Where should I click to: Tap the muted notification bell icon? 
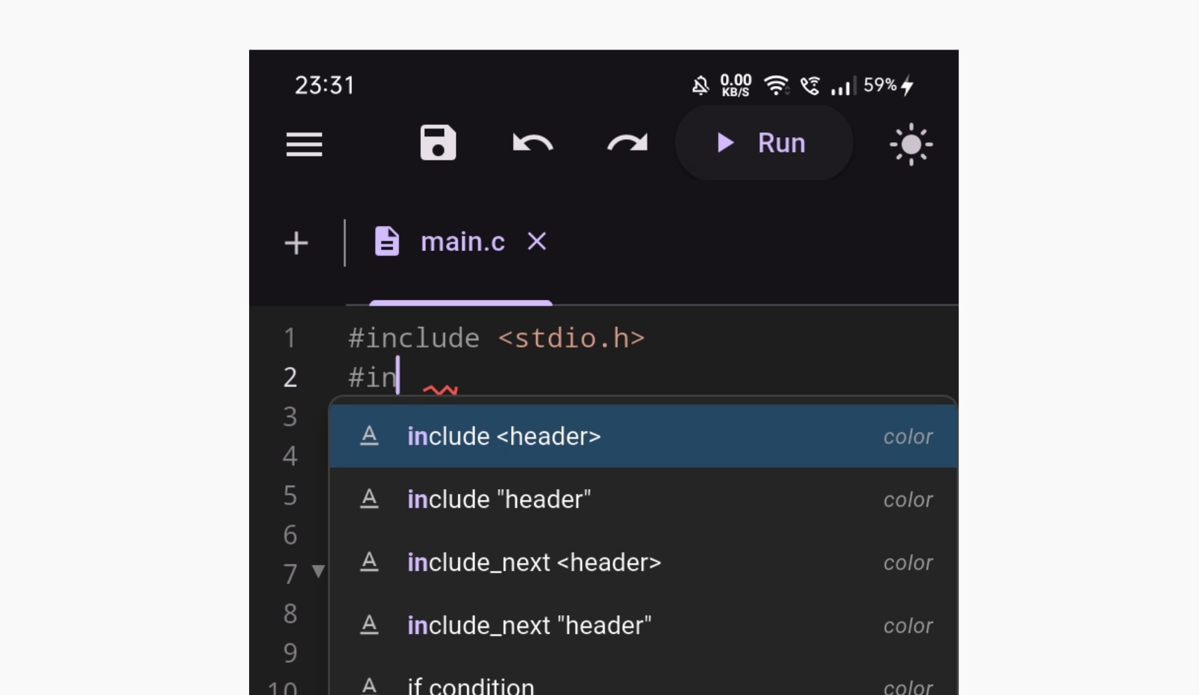[x=700, y=86]
